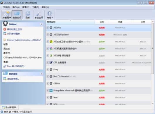Click the CTF loader pen icon
This screenshot has height=114, width=155.
51,63
